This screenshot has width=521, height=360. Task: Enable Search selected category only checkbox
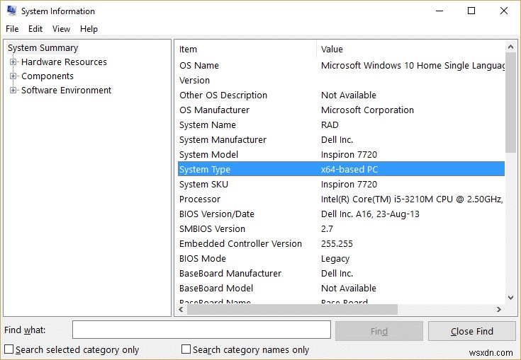(x=9, y=349)
